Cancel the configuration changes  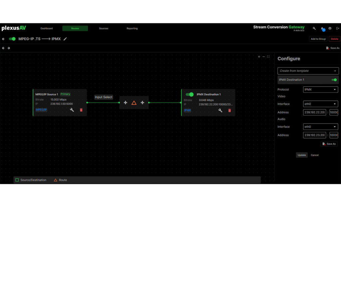pyautogui.click(x=315, y=155)
